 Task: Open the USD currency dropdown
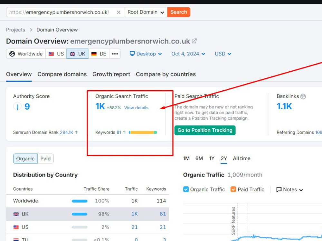point(223,54)
